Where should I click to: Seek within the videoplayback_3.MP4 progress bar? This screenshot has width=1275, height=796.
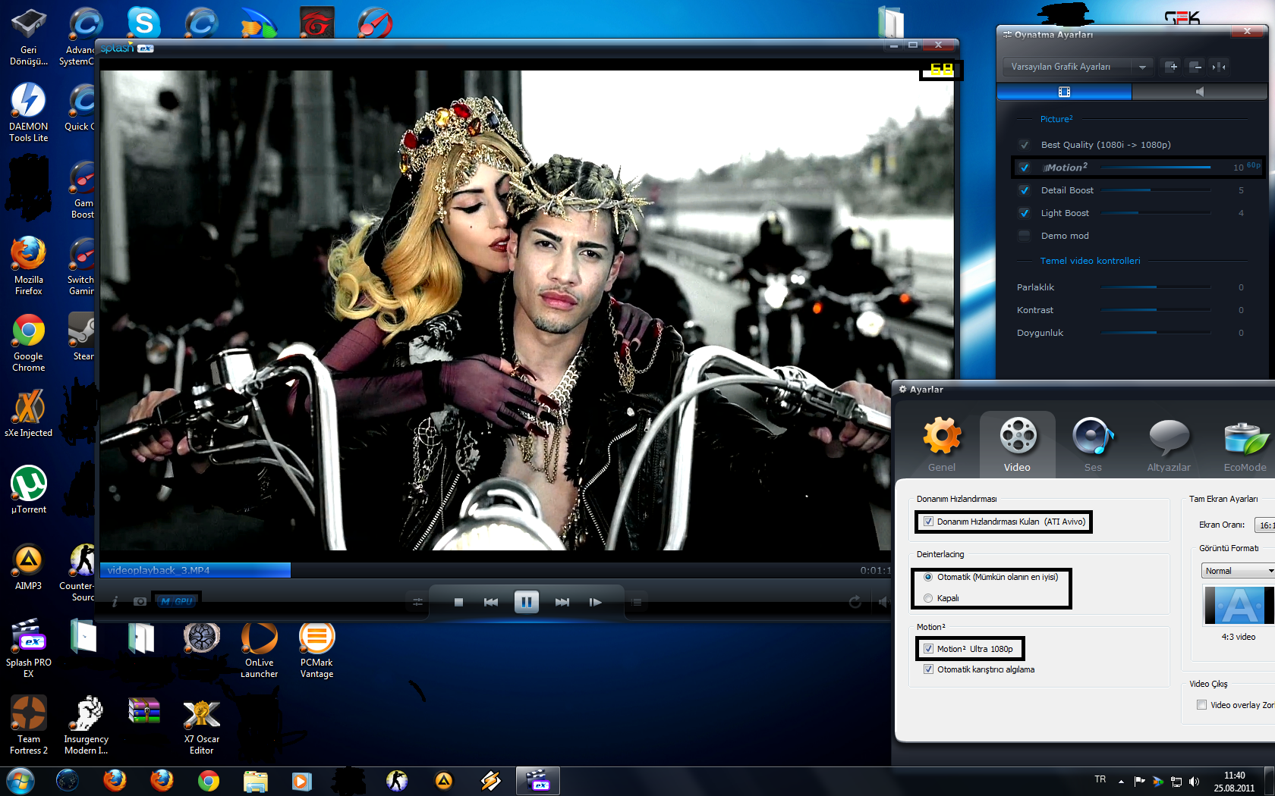click(495, 570)
